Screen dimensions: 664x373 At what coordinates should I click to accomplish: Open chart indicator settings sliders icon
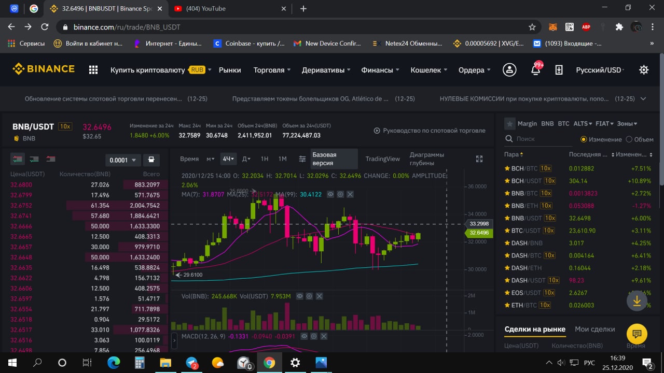[x=302, y=159]
